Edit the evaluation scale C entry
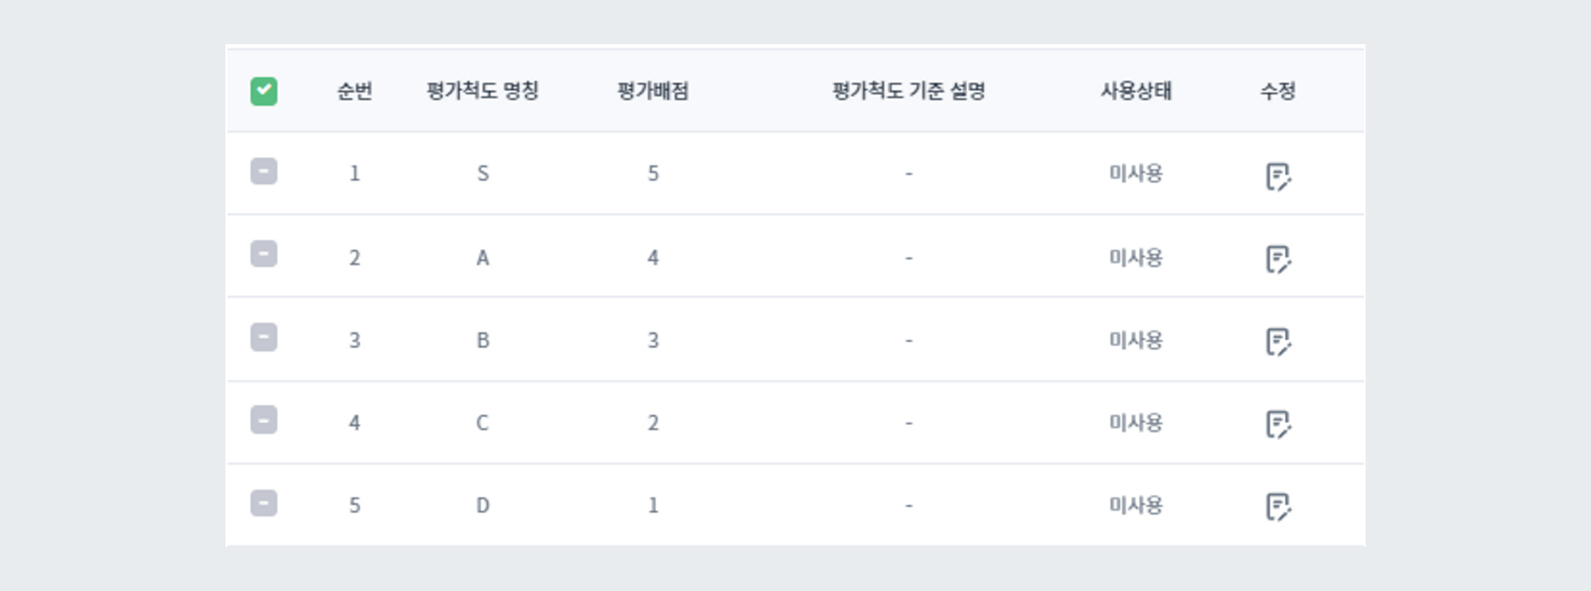The height and width of the screenshot is (591, 1591). click(1280, 422)
